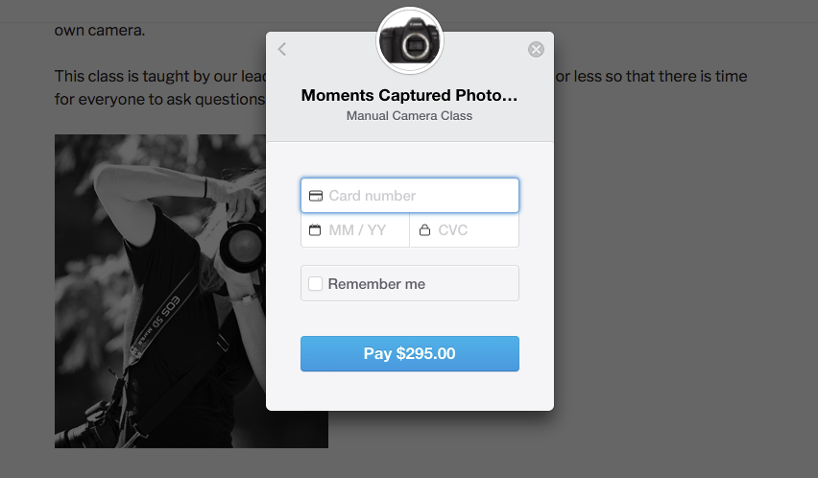Enable the Remember me checkbox

coord(315,284)
